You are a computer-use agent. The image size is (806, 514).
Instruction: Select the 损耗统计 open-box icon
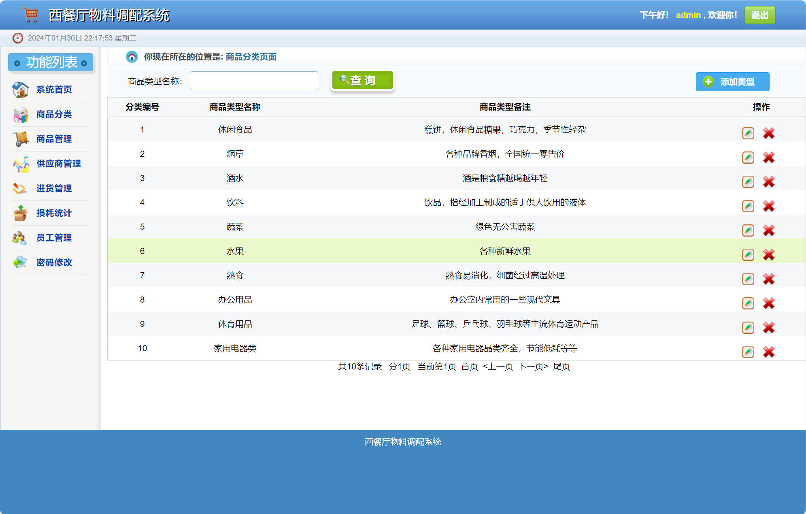click(x=19, y=213)
